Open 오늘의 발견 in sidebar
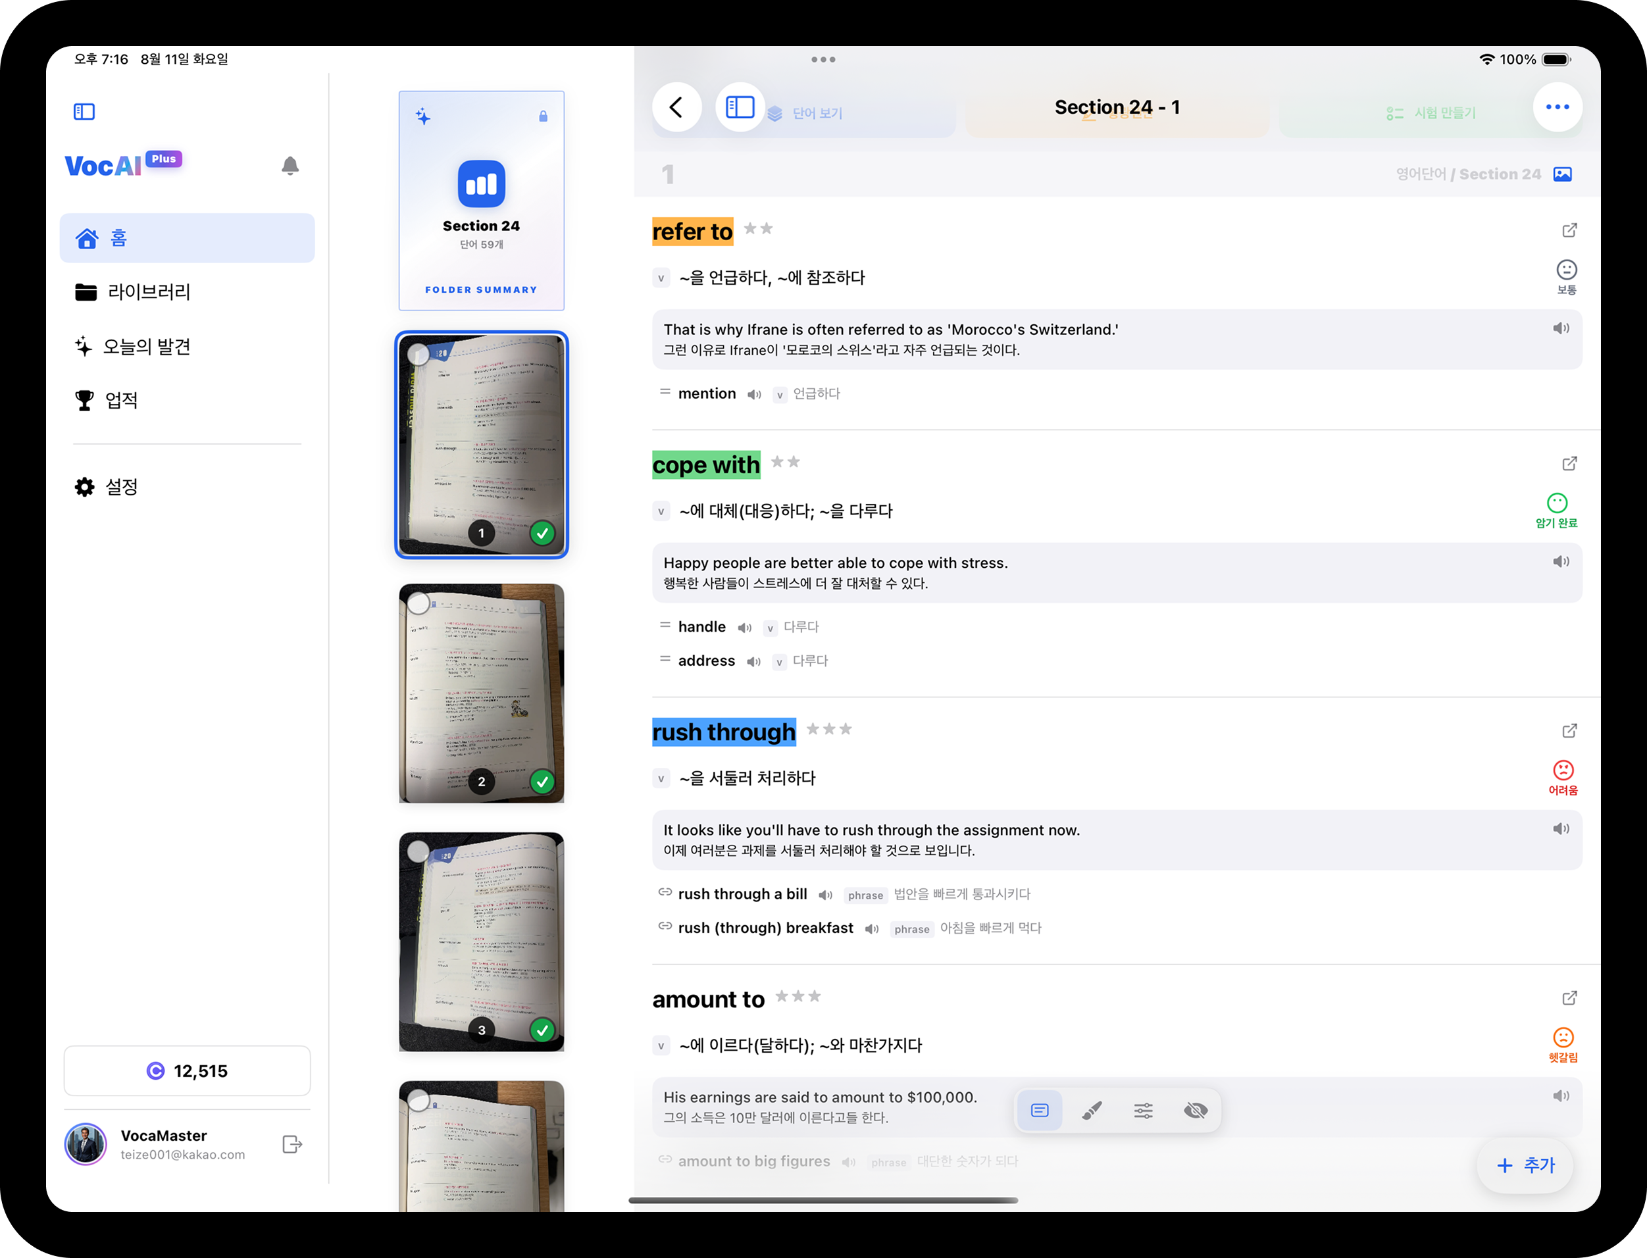 click(186, 347)
